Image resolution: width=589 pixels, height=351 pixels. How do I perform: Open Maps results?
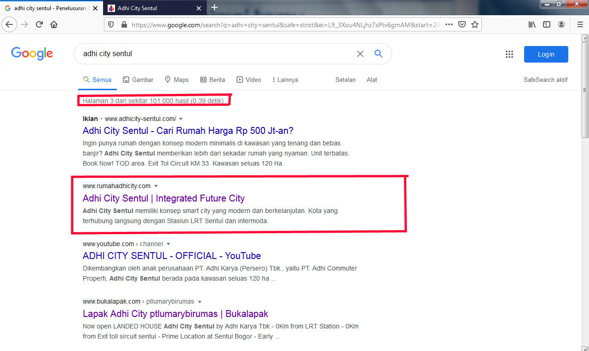[x=177, y=80]
